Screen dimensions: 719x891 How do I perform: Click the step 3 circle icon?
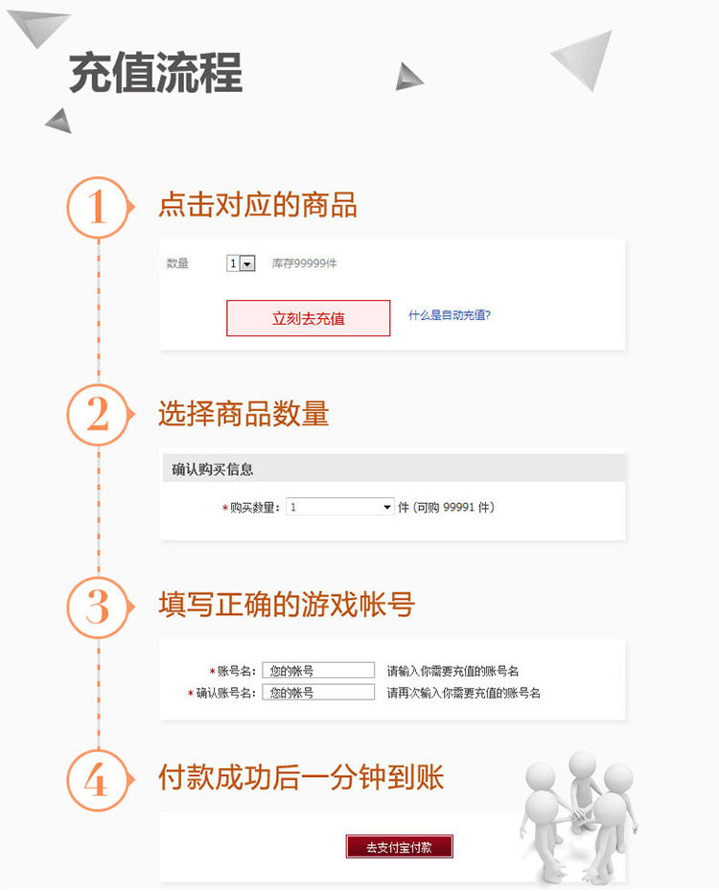(100, 607)
